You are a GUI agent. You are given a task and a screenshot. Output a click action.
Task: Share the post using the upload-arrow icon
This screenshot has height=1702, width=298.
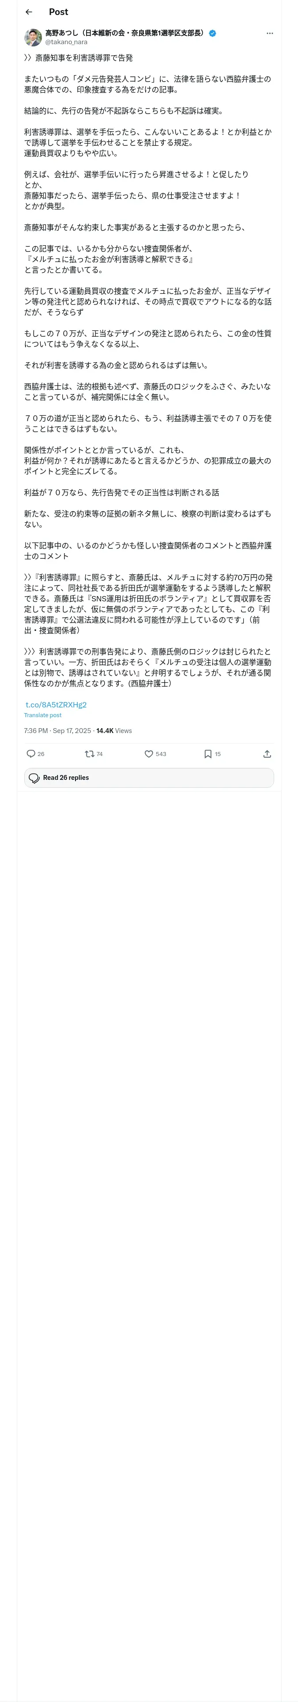[x=267, y=754]
